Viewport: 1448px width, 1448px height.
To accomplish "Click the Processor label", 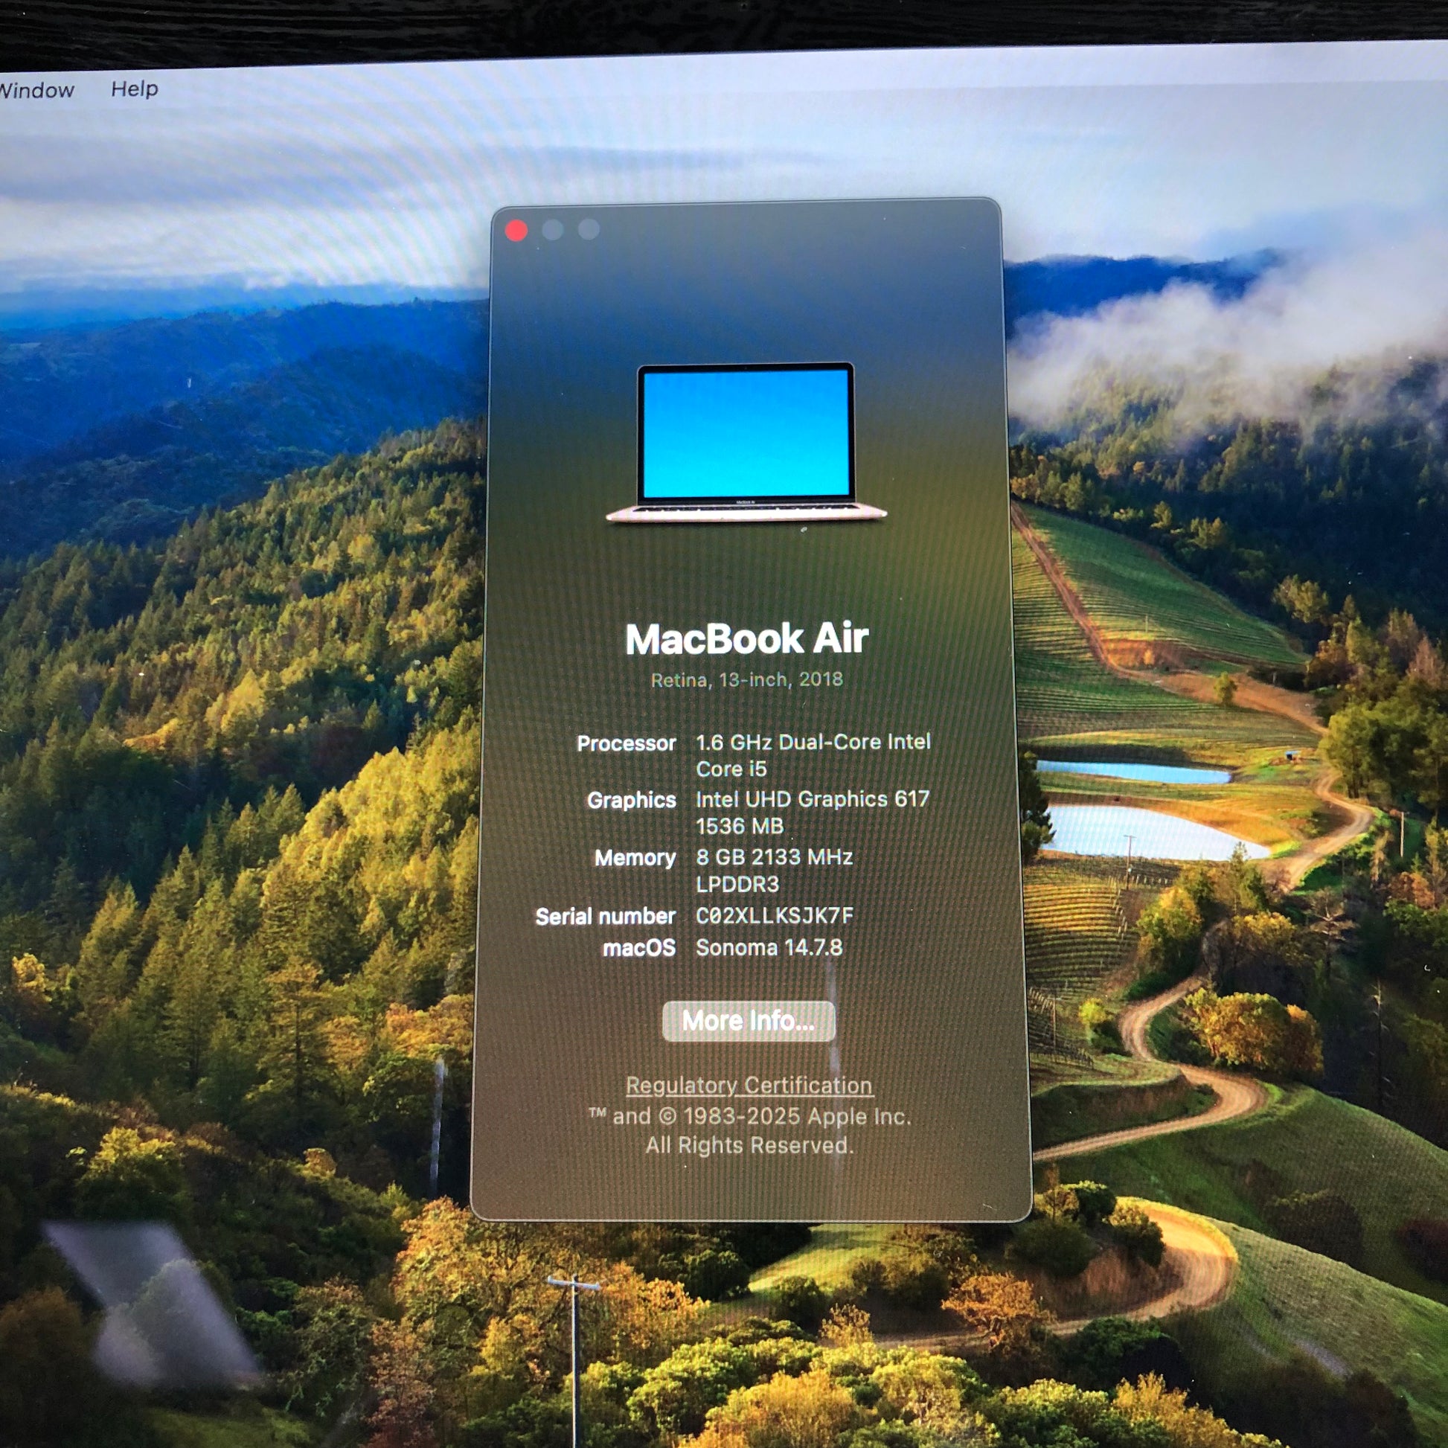I will pos(627,743).
